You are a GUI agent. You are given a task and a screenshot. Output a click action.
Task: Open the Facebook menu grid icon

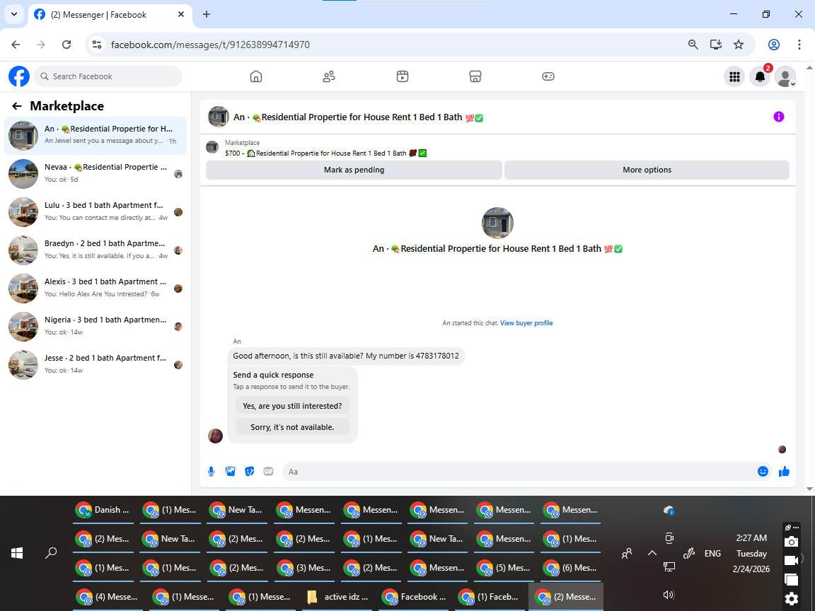point(734,77)
